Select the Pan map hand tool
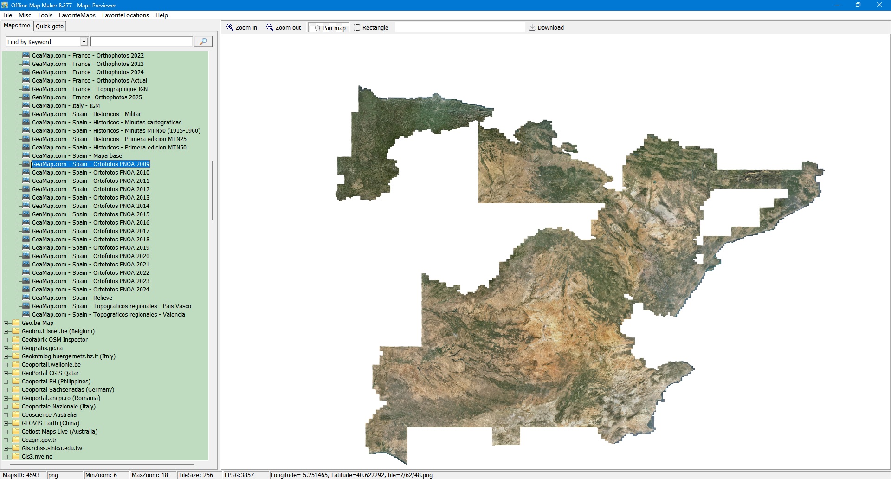 317,28
